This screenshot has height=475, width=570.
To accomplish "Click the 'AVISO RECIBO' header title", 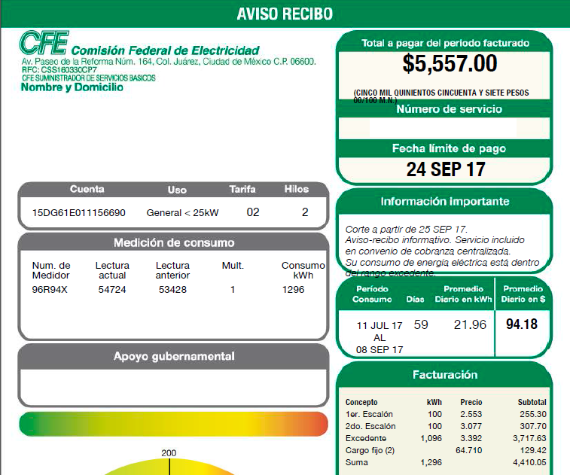I will (x=285, y=14).
